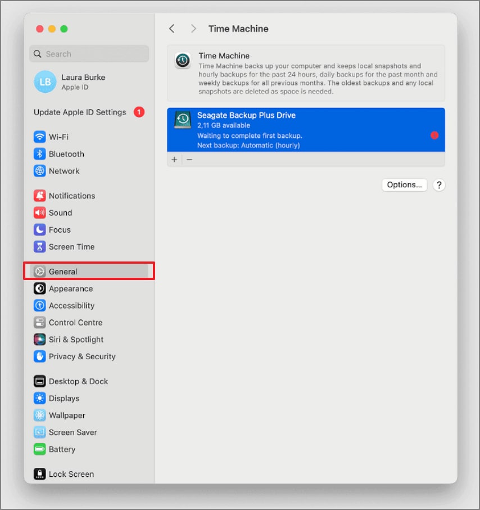This screenshot has width=480, height=510.
Task: Select Lock Screen label
Action: pyautogui.click(x=71, y=474)
